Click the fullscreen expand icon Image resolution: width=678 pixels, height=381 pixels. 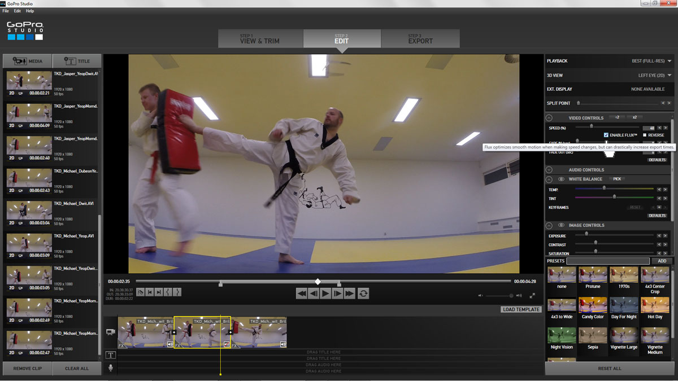click(x=532, y=295)
